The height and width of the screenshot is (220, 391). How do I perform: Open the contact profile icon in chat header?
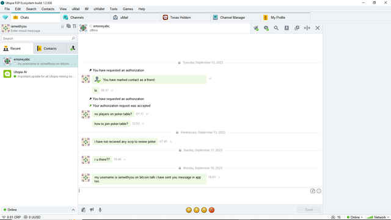tap(287, 28)
